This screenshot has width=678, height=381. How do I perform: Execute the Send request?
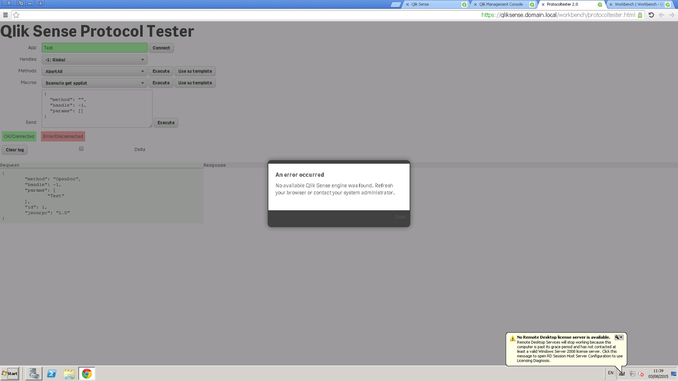[166, 123]
